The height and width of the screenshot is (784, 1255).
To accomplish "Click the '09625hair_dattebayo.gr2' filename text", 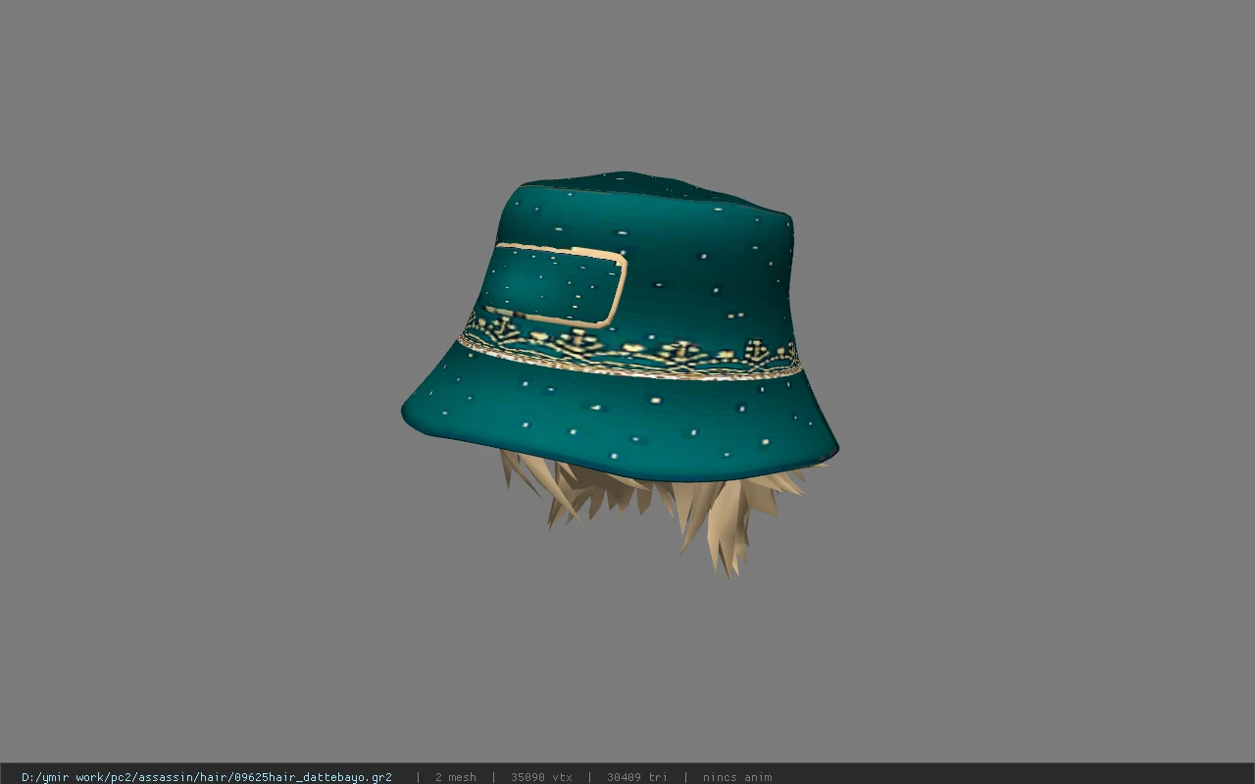I will (x=313, y=777).
